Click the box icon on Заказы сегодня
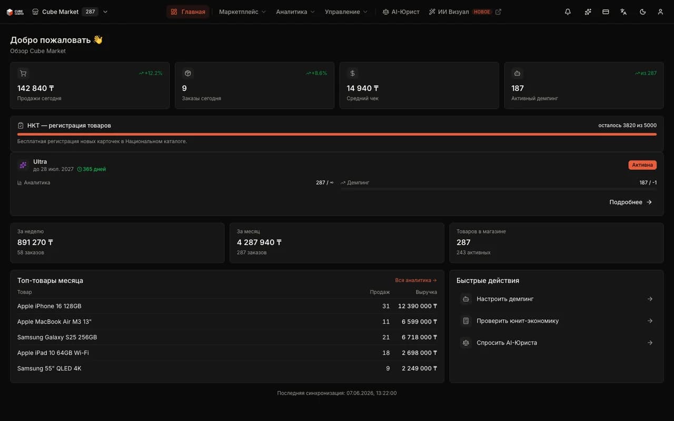The height and width of the screenshot is (421, 674). [x=188, y=73]
